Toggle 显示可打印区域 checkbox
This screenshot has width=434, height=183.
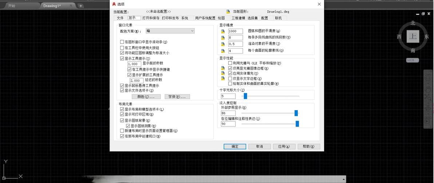pos(122,115)
